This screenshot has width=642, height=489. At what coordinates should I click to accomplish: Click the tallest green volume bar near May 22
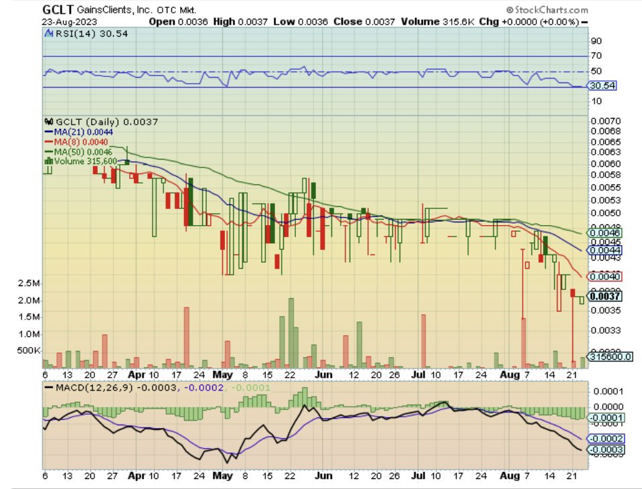291,333
